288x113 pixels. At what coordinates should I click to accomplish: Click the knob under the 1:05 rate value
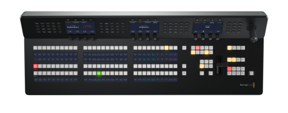217,37
